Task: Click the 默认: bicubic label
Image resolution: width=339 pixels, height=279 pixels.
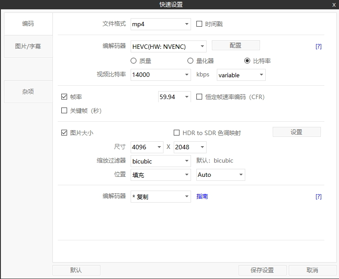Action: [x=215, y=160]
